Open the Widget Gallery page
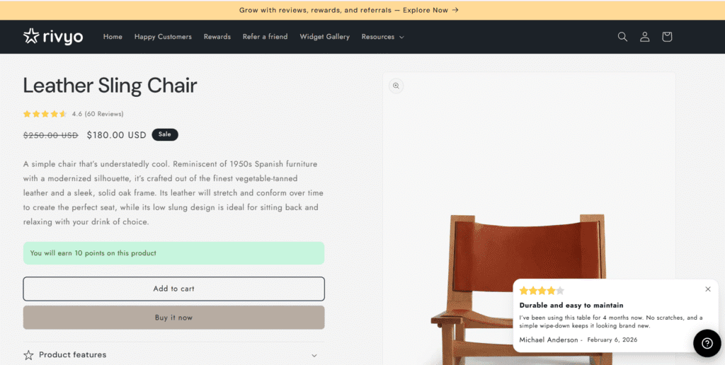 (324, 37)
